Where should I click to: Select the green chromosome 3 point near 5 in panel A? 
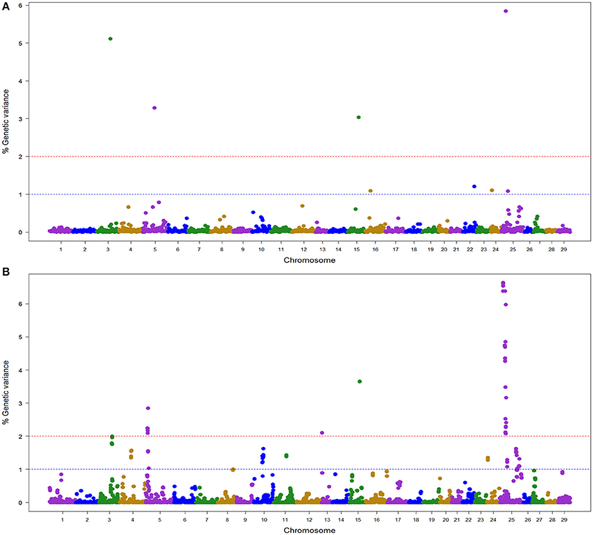pyautogui.click(x=110, y=39)
